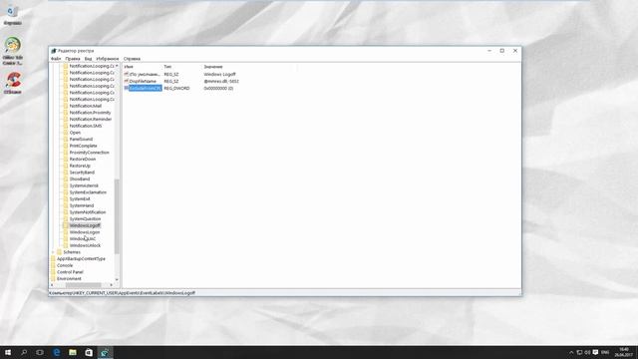Click the string icon beside DispFileName
This screenshot has width=638, height=359.
(x=127, y=81)
